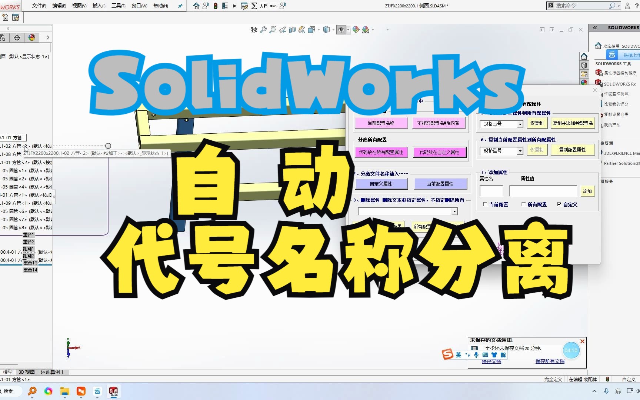Click the 复制并添加@@配置名 button
The width and height of the screenshot is (640, 400).
(573, 123)
